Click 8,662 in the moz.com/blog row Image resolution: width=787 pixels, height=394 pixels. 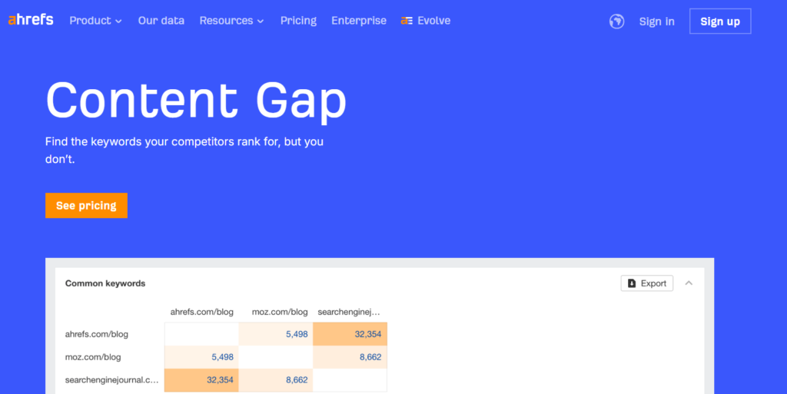[x=370, y=357]
